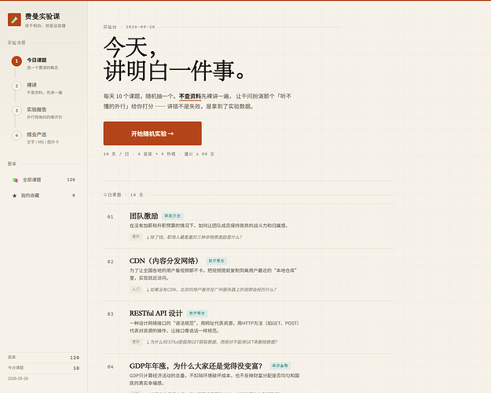Click the 团队激励 hint question text
The width and height of the screenshot is (491, 393).
(194, 237)
